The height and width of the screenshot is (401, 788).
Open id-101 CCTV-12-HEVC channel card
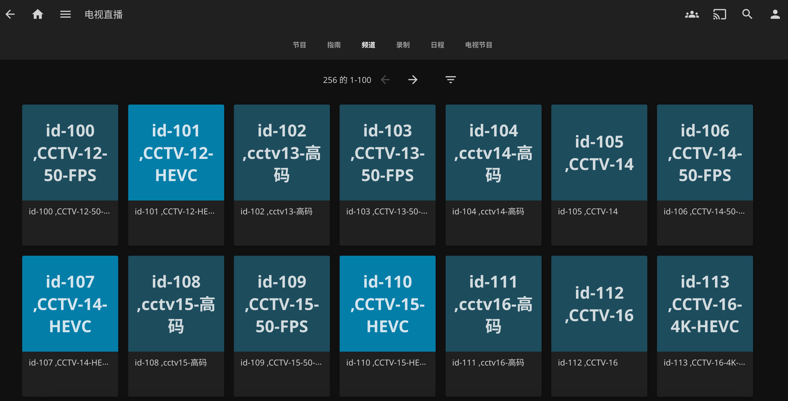pos(176,153)
